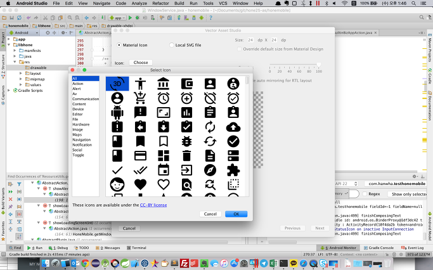This screenshot has width=433, height=270.
Task: Select Communication category in icon list
Action: (x=86, y=99)
